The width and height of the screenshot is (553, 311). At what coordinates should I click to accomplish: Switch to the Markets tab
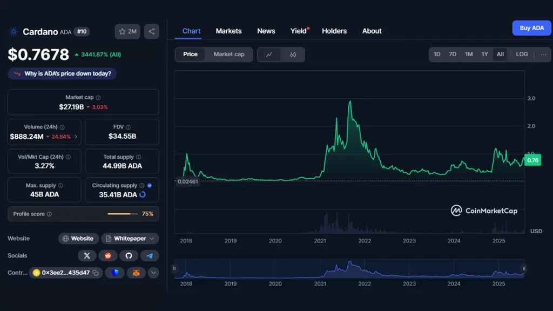(228, 31)
